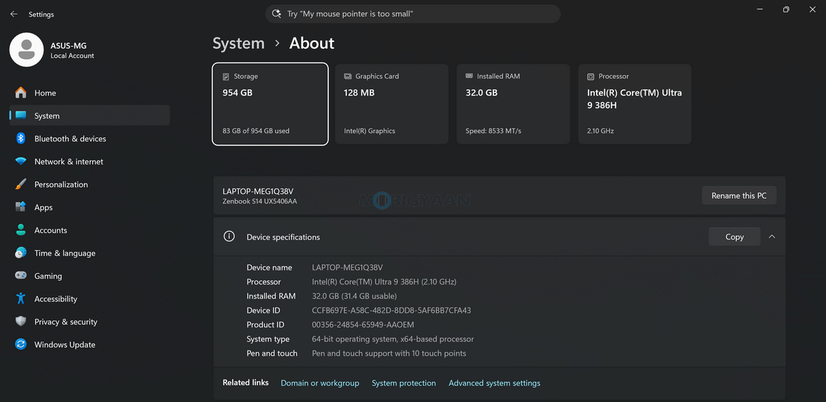Click the 32.0 GB (31.4 GB usable) value
The image size is (826, 402).
(x=354, y=296)
